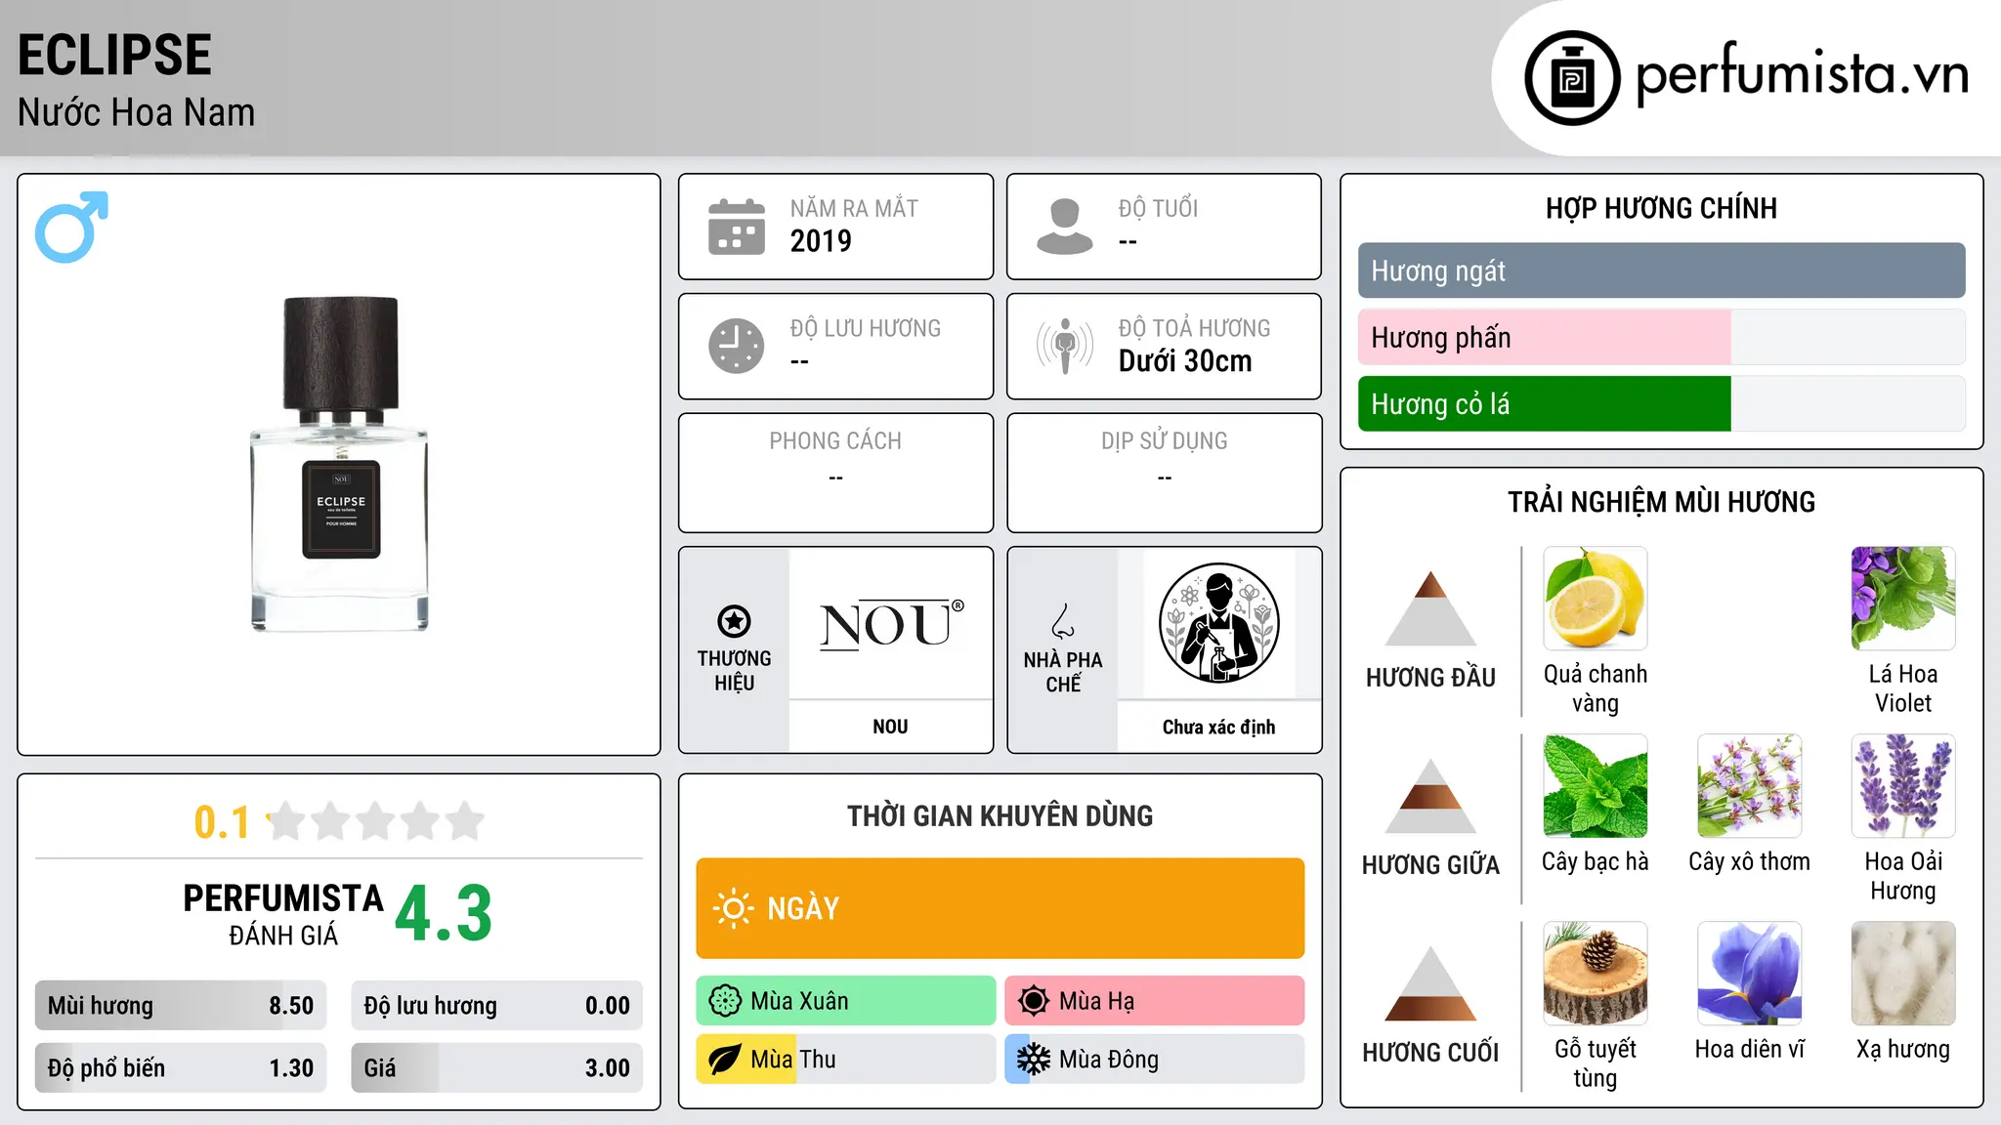Open the Cây xô thơm note image

(1750, 786)
